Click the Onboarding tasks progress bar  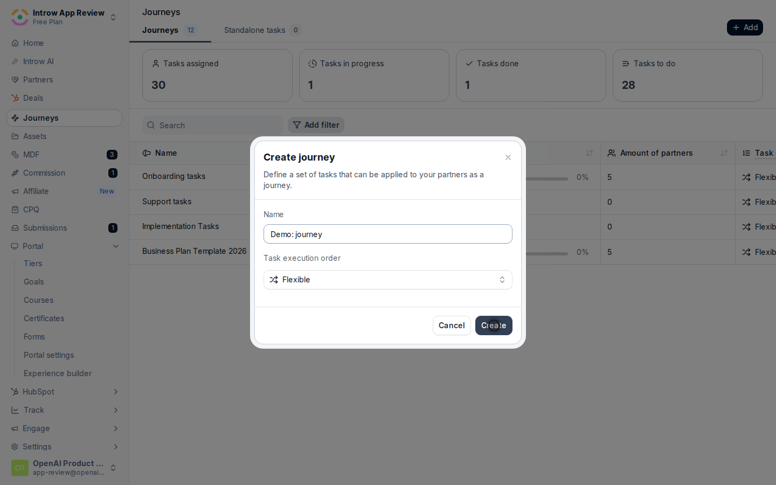pos(546,178)
